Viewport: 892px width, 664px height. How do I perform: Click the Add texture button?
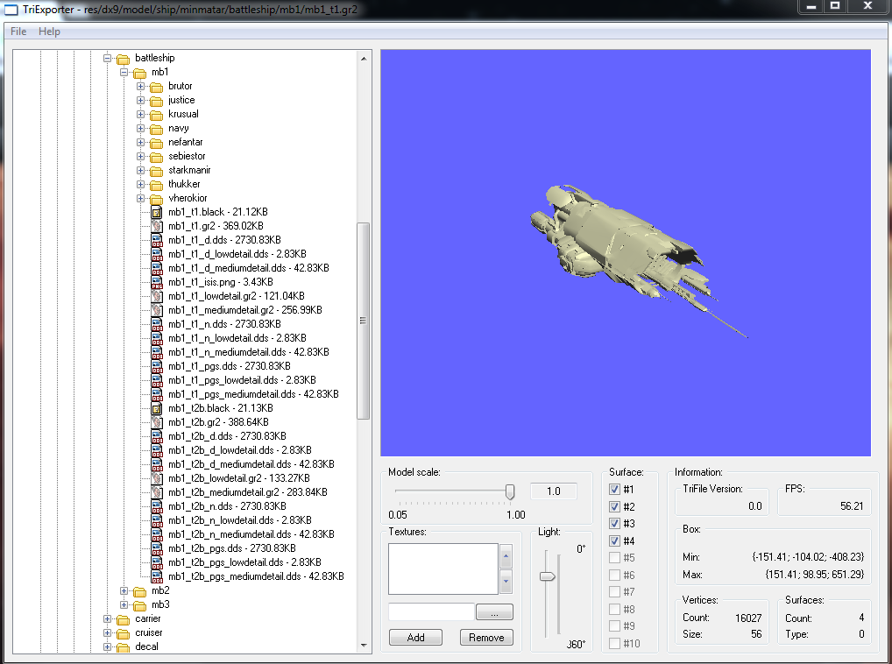[x=415, y=637]
